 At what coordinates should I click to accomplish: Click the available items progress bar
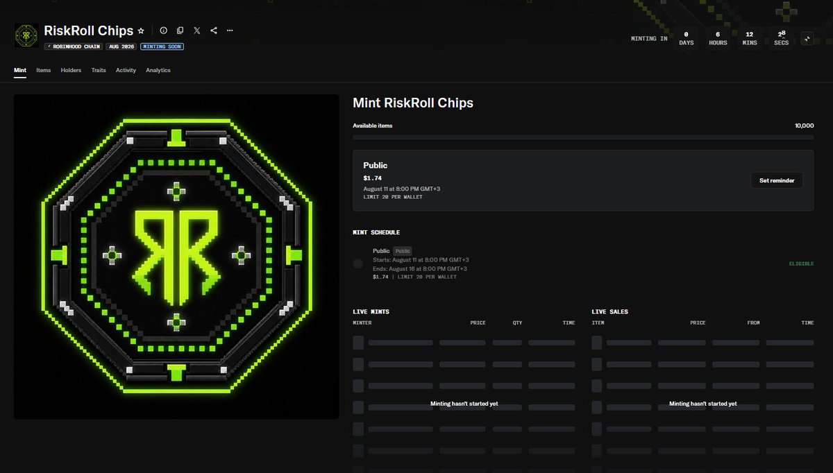click(x=583, y=137)
